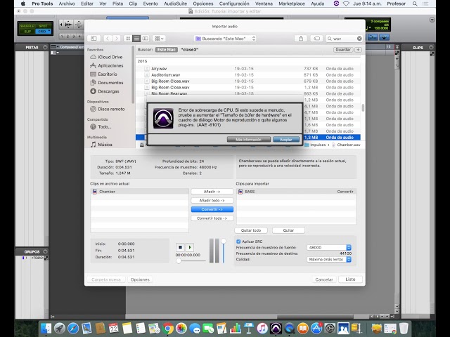Add a search criterion with the plus button

point(358,50)
